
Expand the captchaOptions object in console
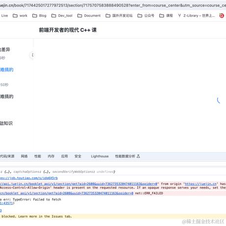click(31, 171)
